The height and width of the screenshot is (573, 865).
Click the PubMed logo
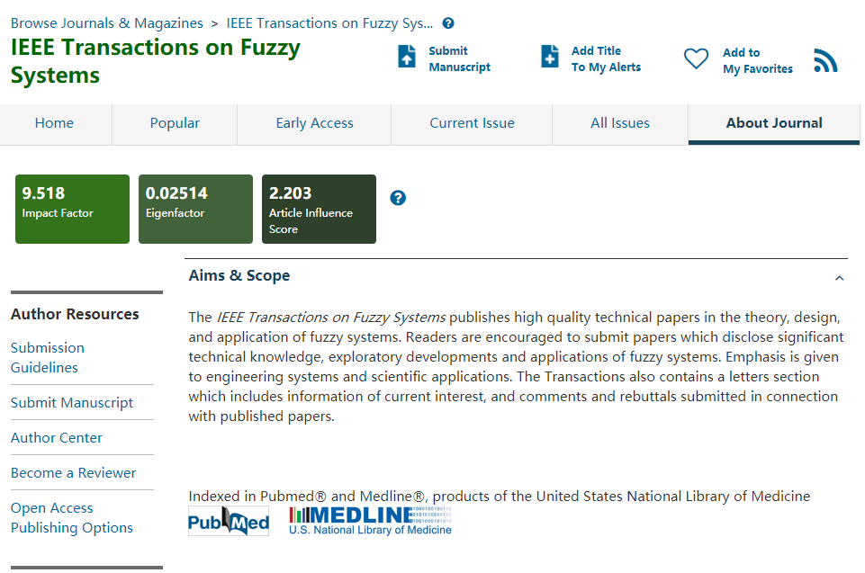click(229, 521)
